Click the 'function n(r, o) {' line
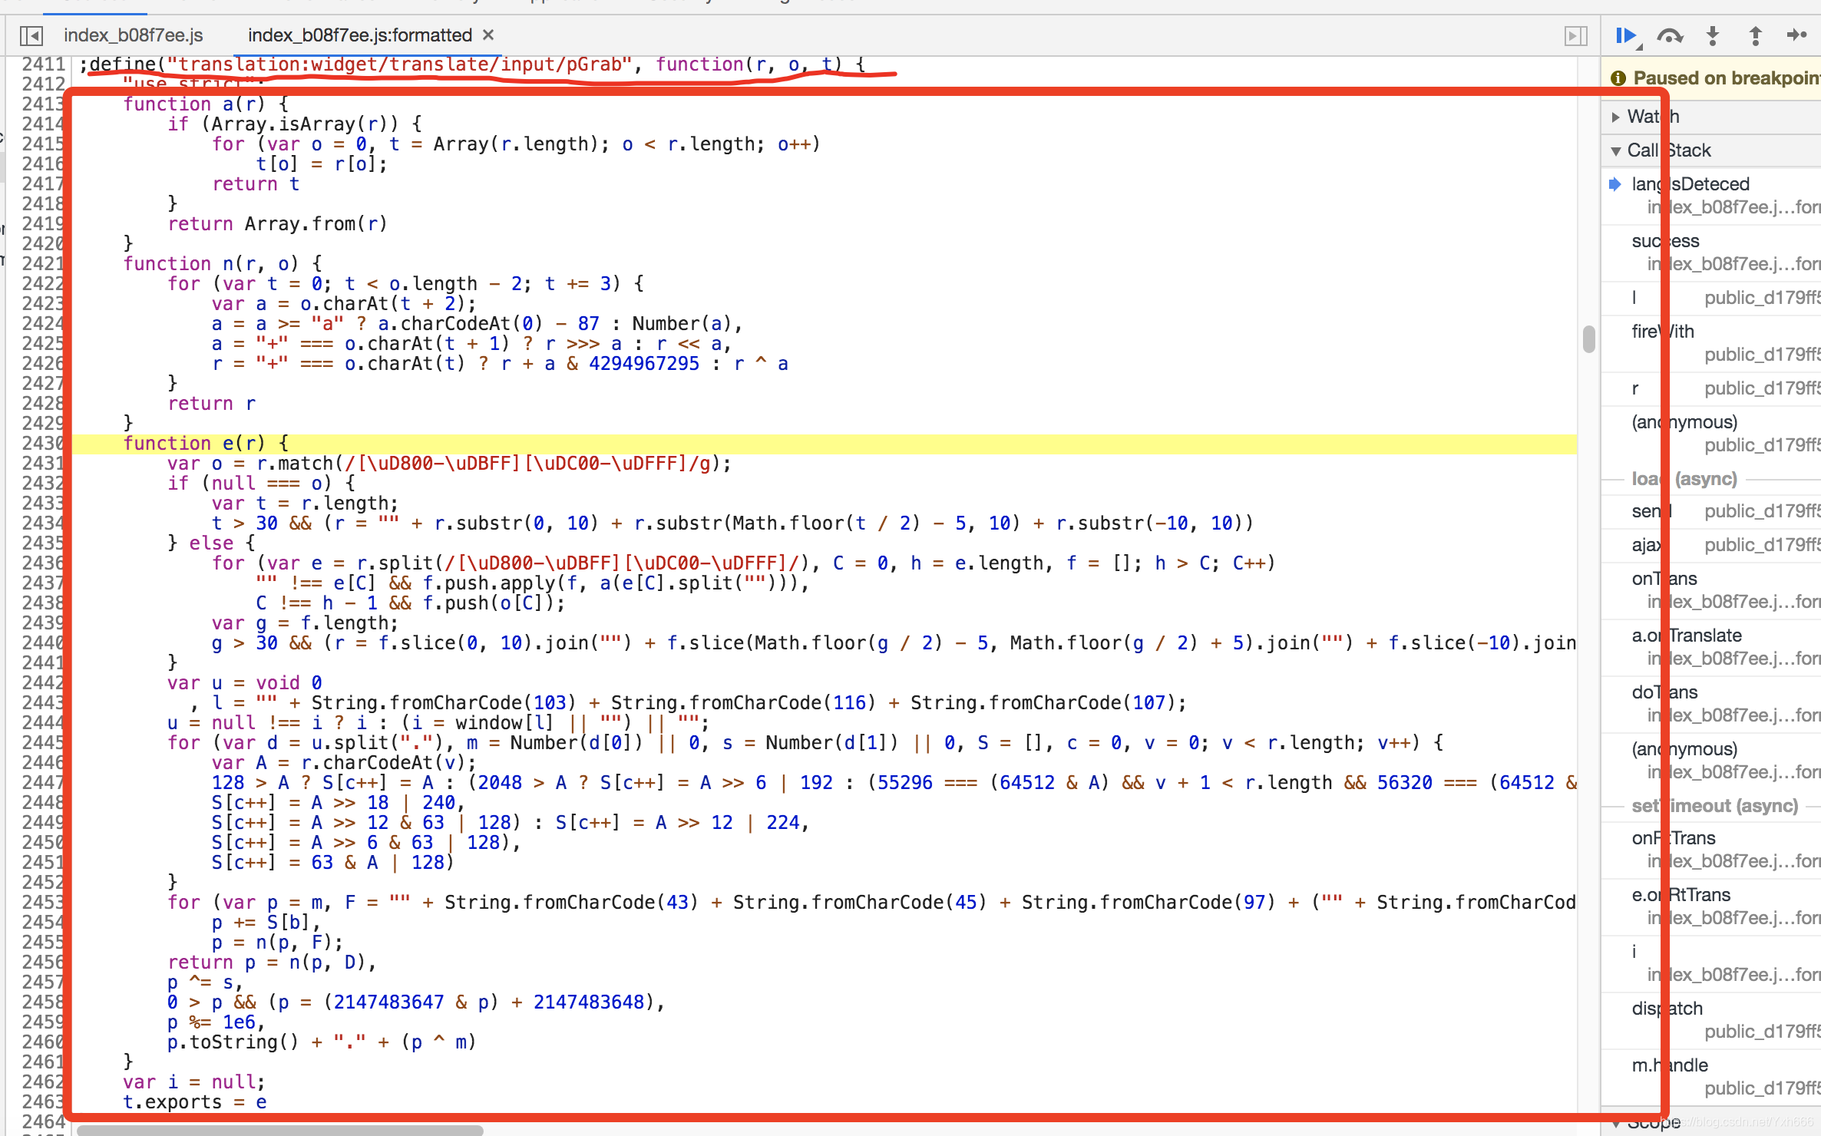This screenshot has height=1136, width=1821. pos(223,264)
